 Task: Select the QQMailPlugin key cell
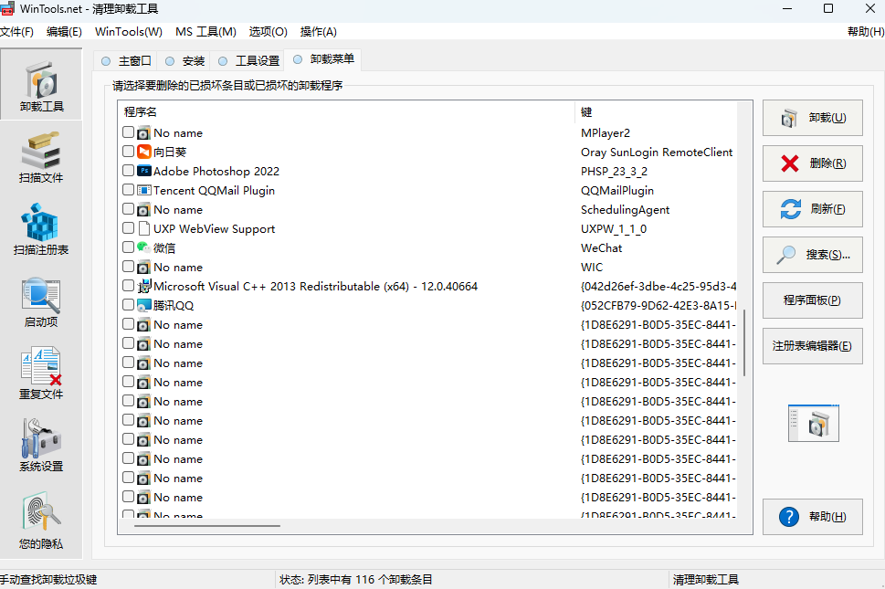[616, 191]
